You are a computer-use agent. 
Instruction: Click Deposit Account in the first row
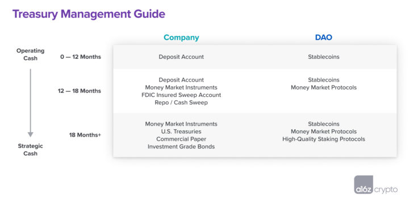[181, 57]
